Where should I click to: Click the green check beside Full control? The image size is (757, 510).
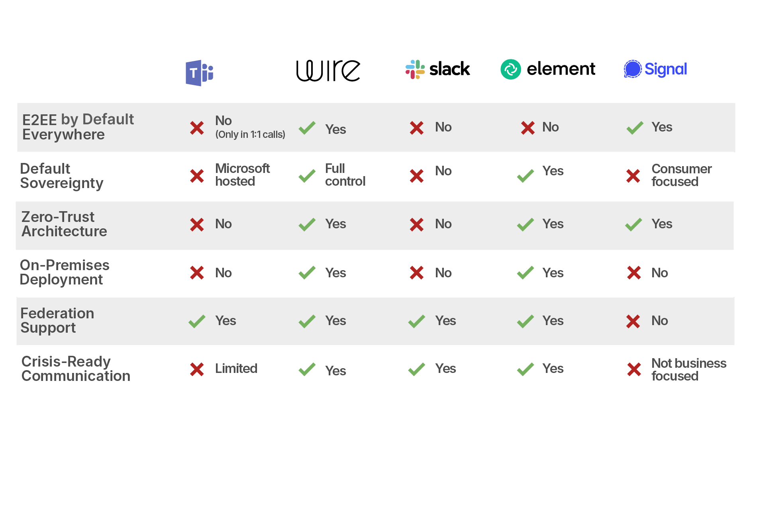307,176
